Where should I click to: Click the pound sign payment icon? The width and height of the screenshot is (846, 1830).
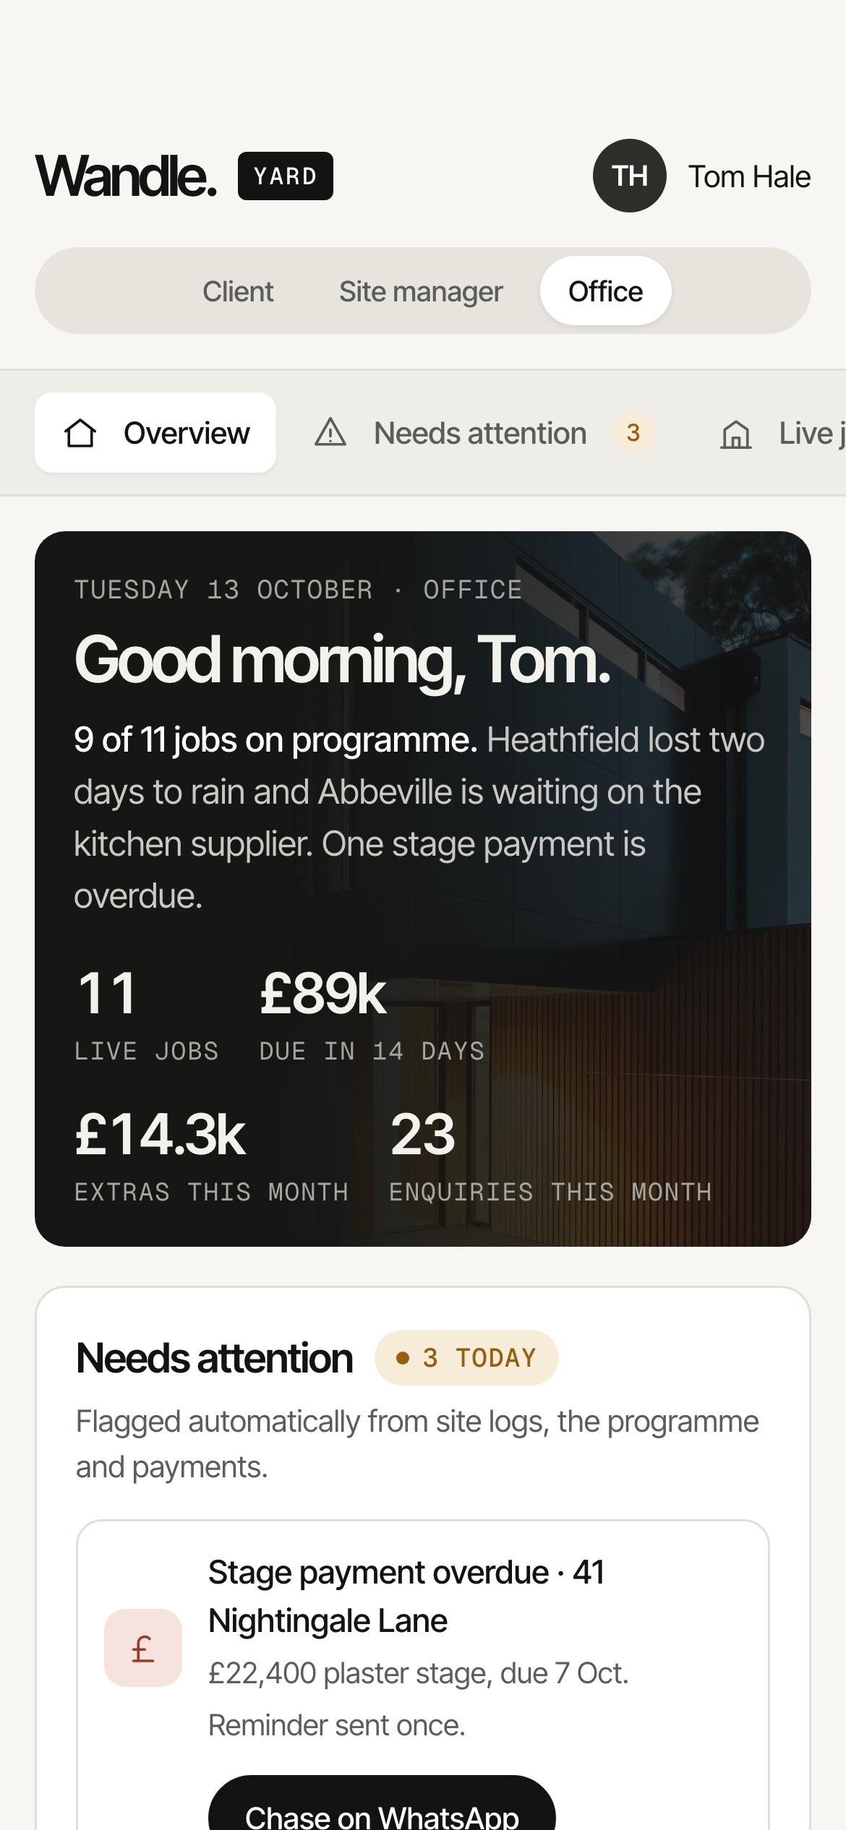pos(143,1648)
